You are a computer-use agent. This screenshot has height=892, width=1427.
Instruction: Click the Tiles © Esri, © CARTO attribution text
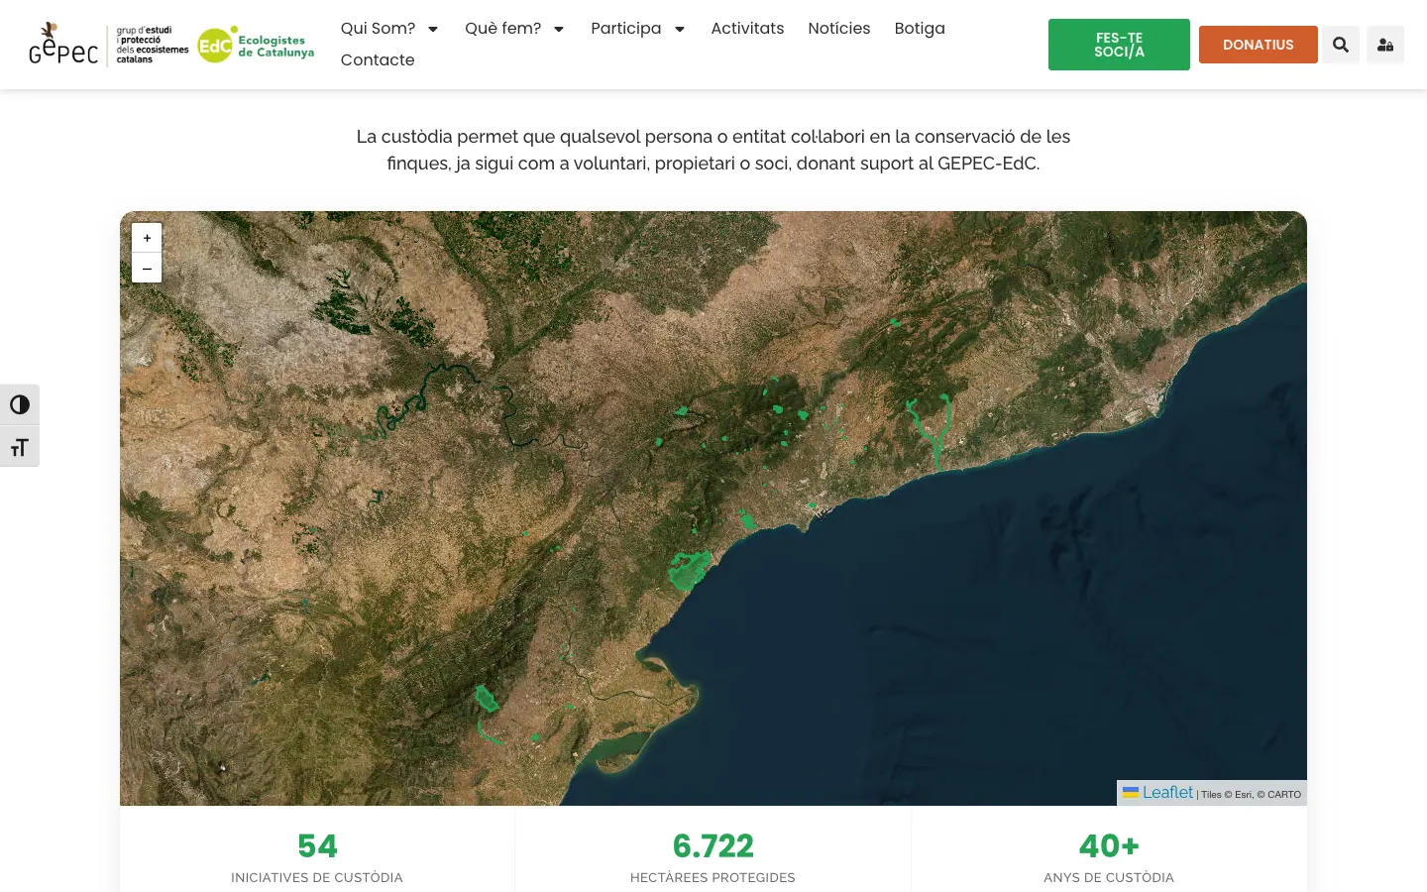click(x=1251, y=795)
